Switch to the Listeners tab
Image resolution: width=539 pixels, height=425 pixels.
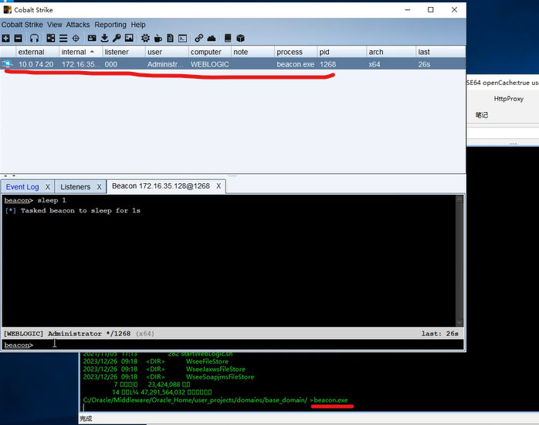click(x=75, y=187)
